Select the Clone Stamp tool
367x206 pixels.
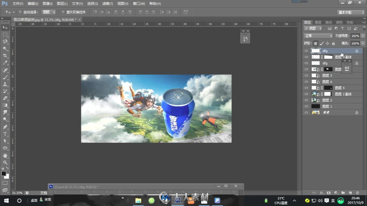click(5, 84)
